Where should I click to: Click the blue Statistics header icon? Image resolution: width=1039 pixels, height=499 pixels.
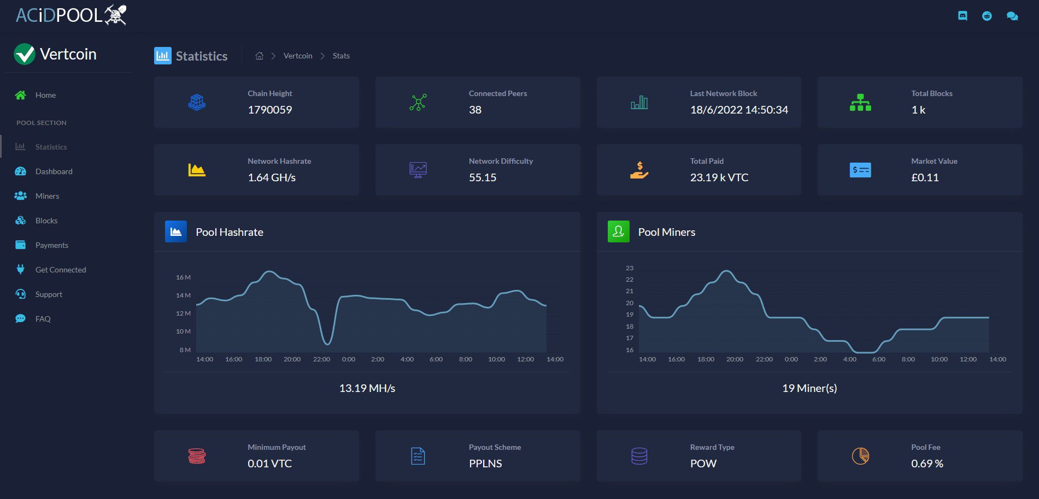pos(162,56)
